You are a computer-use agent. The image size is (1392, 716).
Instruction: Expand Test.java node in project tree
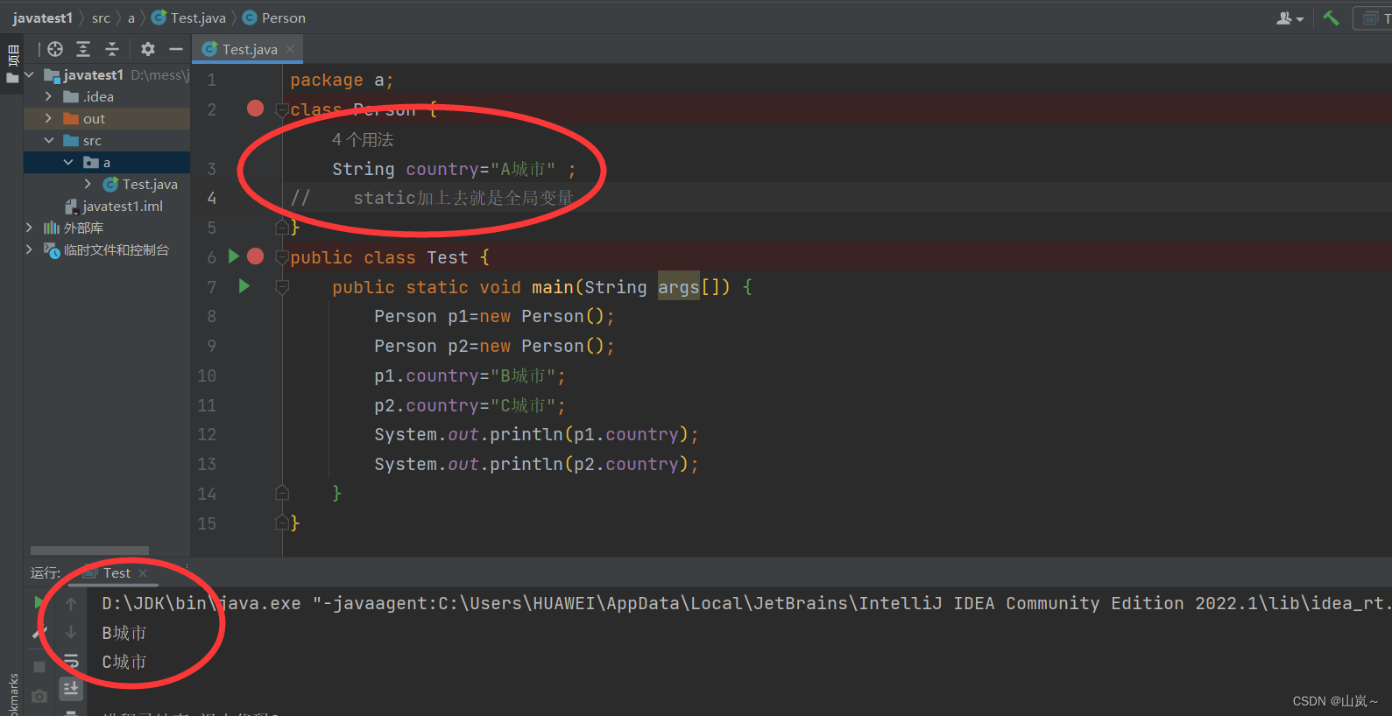tap(87, 184)
